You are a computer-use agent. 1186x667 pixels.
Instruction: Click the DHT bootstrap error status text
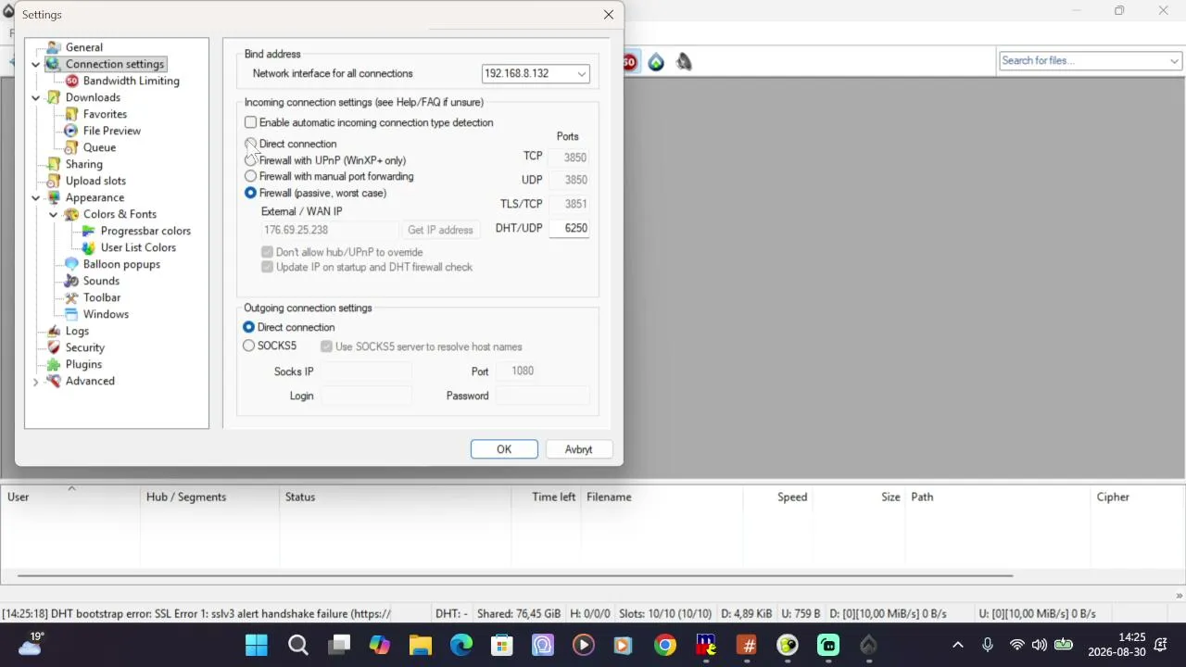pos(196,613)
